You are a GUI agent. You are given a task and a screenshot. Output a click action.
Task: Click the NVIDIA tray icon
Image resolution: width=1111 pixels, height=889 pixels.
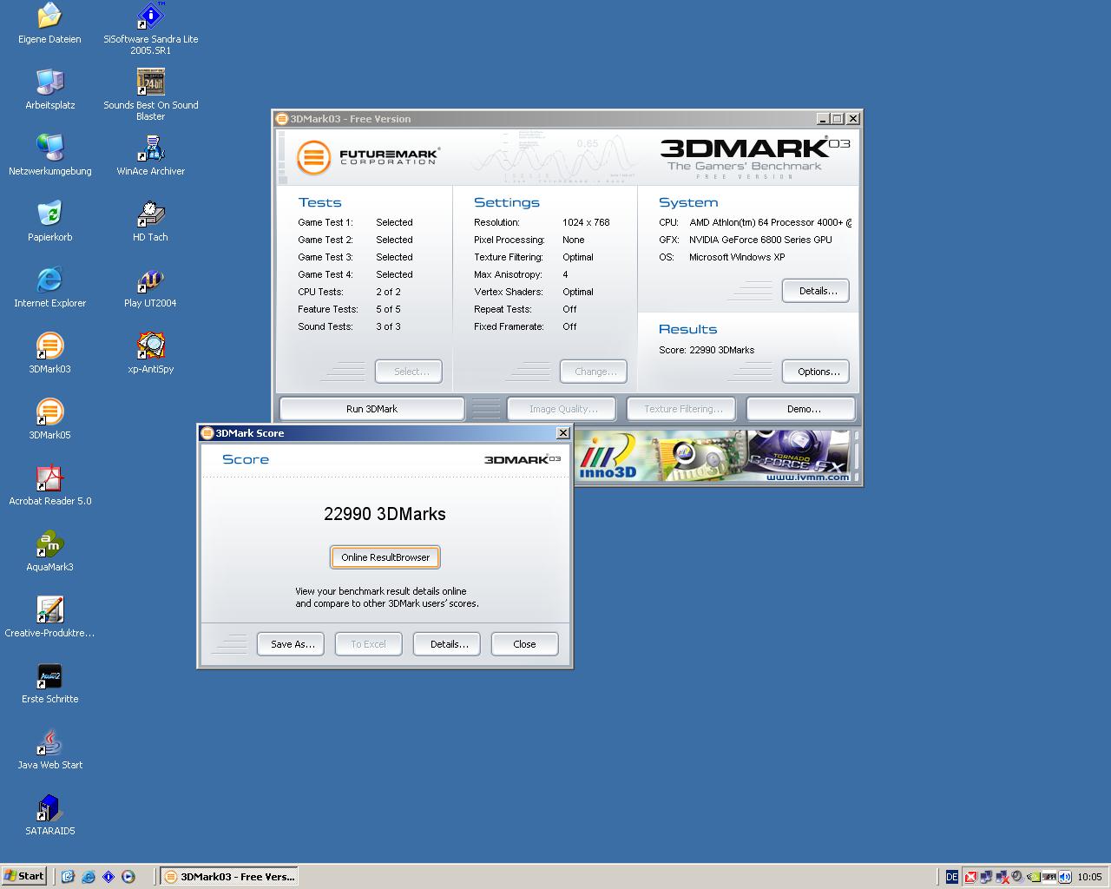pyautogui.click(x=1034, y=877)
